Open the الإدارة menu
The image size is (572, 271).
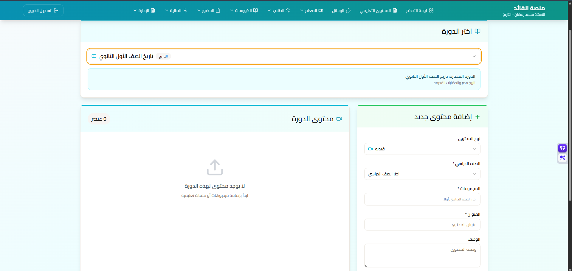point(144,10)
